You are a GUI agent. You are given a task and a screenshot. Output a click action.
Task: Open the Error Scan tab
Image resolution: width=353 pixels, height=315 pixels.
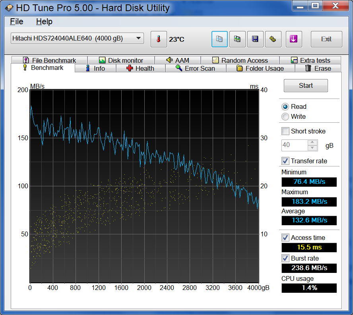click(x=196, y=68)
